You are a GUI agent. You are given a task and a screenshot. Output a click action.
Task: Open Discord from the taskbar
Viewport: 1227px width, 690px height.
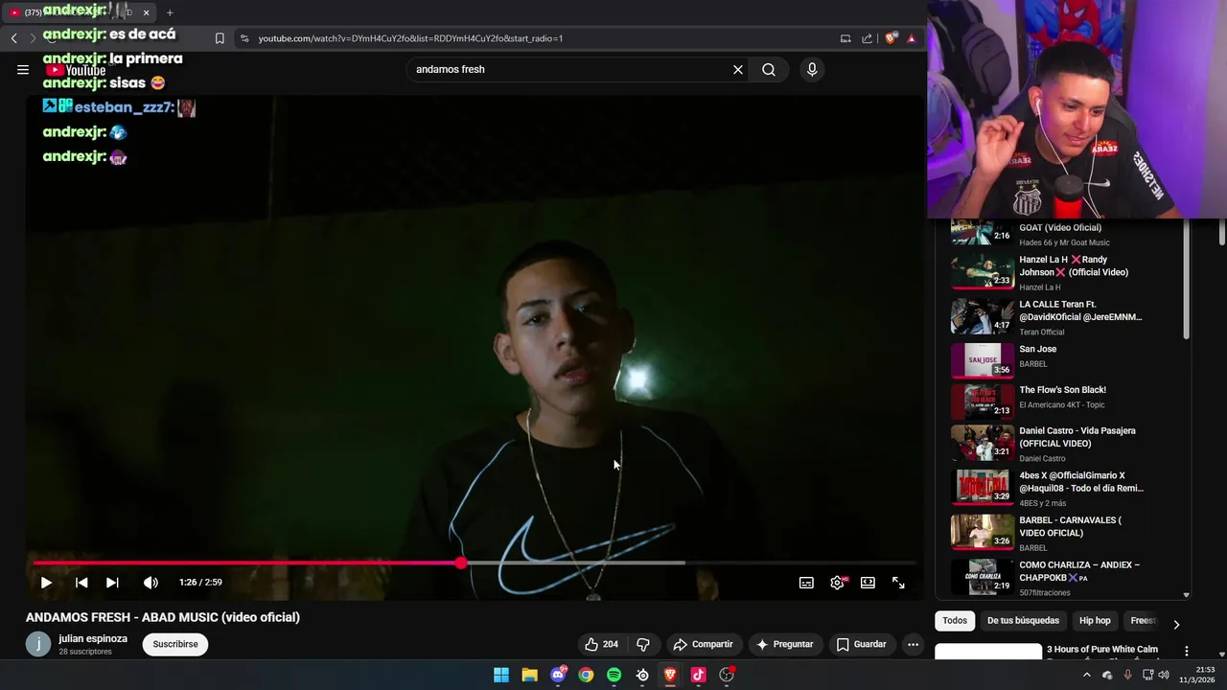pyautogui.click(x=558, y=675)
